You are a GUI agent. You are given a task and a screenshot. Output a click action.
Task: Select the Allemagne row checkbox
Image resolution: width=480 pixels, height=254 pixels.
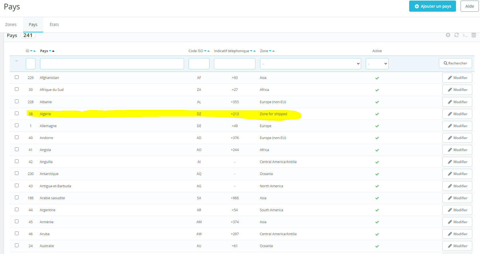(x=17, y=125)
